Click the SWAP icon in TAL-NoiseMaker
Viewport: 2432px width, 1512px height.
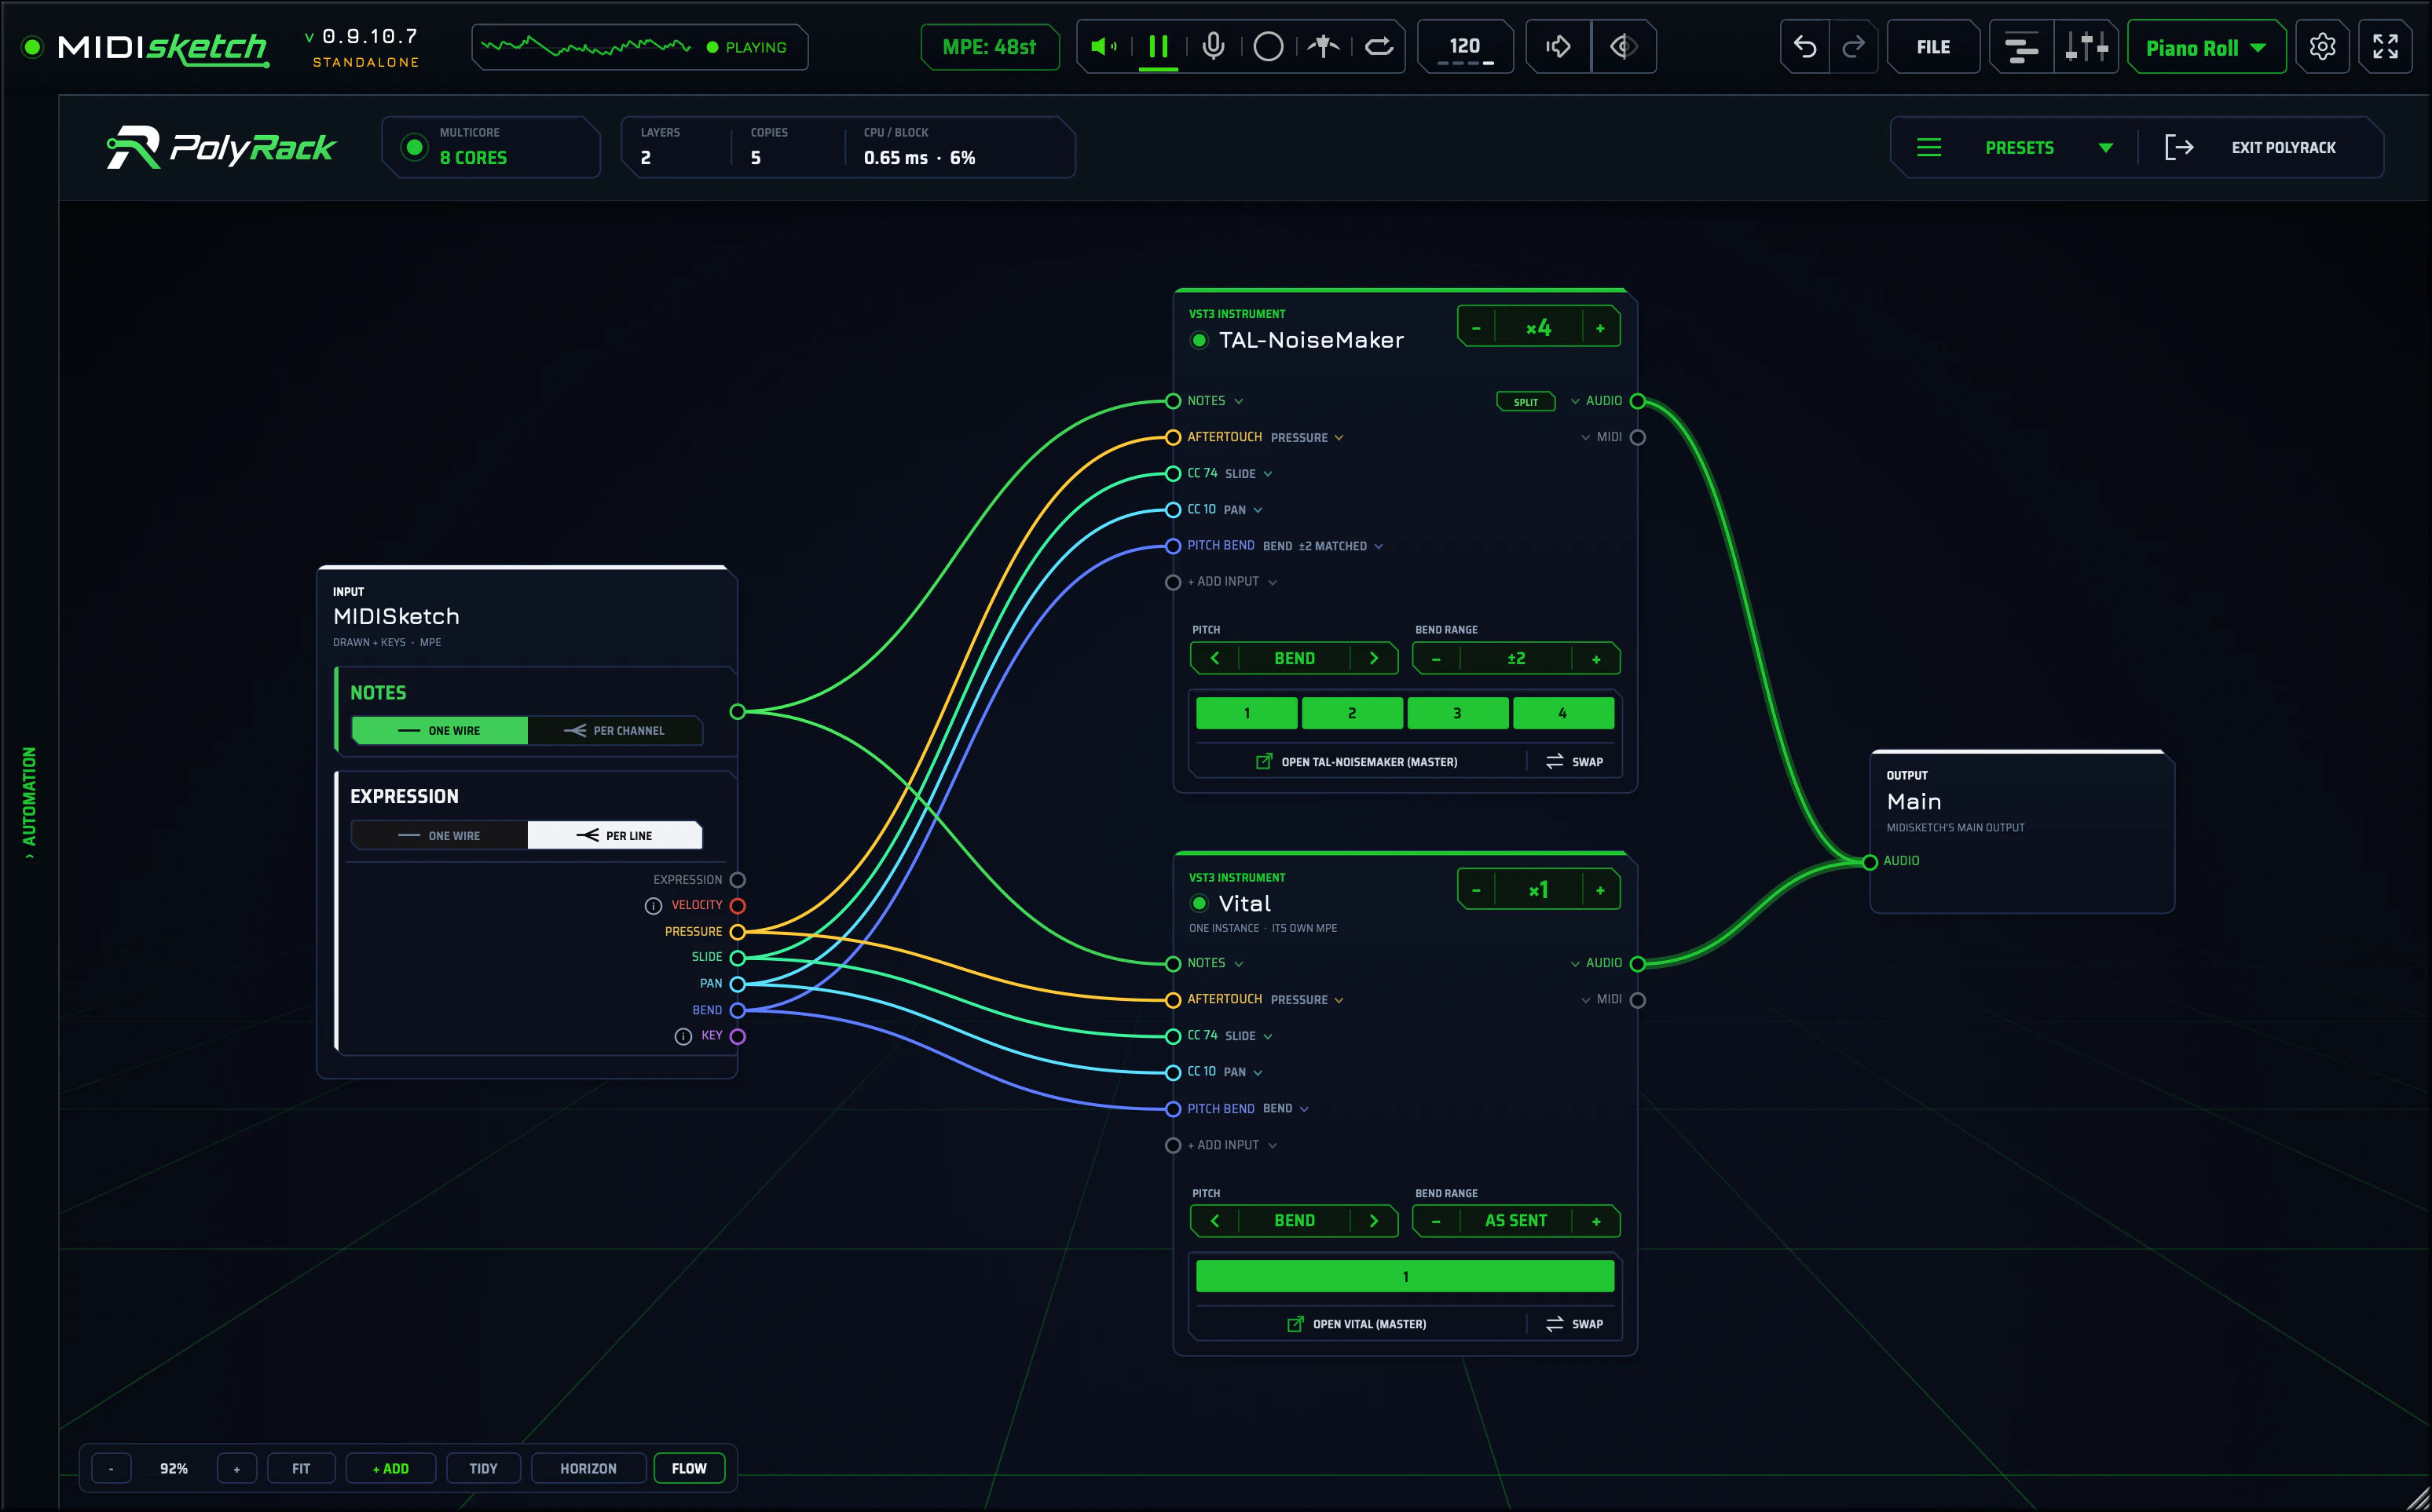(1555, 761)
